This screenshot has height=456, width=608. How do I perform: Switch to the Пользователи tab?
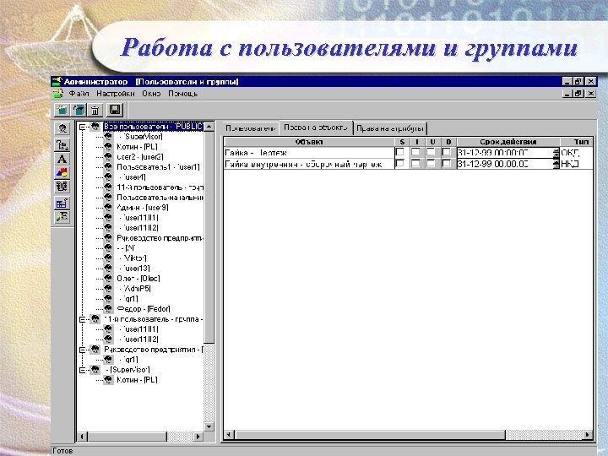pos(251,128)
